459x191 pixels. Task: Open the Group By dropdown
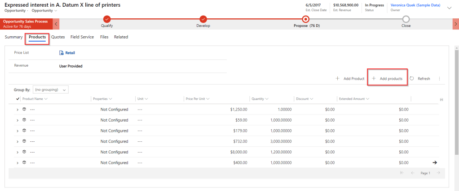click(50, 89)
